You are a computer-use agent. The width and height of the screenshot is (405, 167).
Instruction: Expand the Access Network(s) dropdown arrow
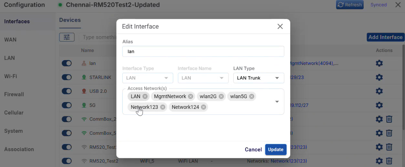[277, 102]
